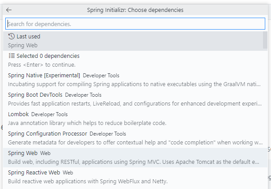This screenshot has height=189, width=271.
Task: Click 'Build reactive web applications' description
Action: pyautogui.click(x=88, y=181)
